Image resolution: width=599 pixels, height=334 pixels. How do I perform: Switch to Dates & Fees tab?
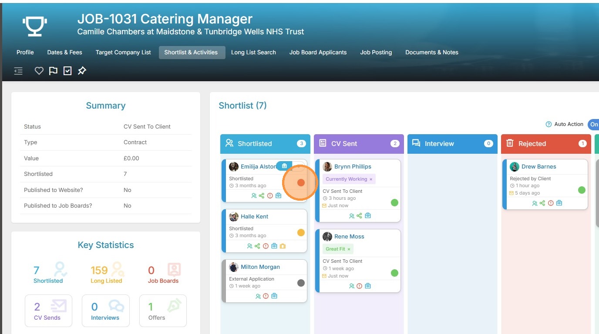click(x=65, y=53)
